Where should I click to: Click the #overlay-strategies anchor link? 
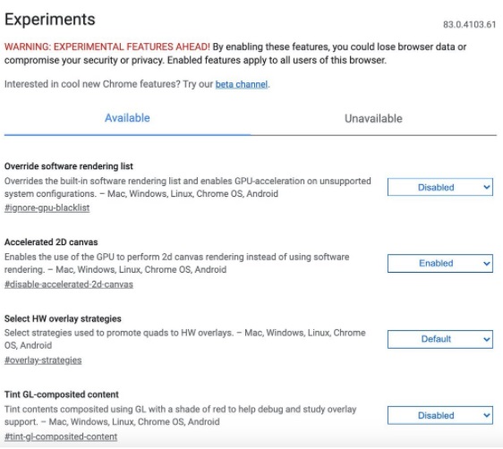[43, 360]
